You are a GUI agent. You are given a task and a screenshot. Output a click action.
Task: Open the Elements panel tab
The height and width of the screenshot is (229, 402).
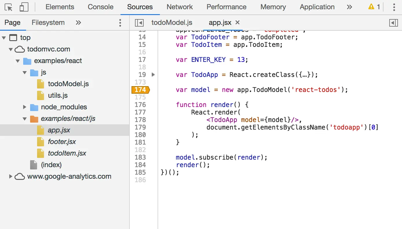tap(60, 7)
